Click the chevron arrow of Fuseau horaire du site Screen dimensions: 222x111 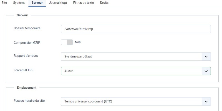click(x=206, y=102)
